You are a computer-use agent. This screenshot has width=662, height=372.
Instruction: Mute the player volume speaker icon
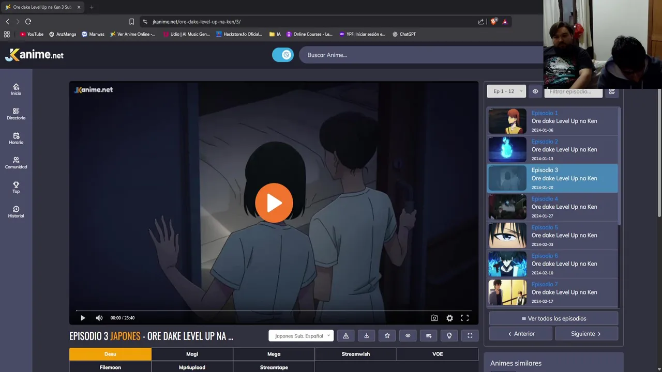pyautogui.click(x=99, y=318)
